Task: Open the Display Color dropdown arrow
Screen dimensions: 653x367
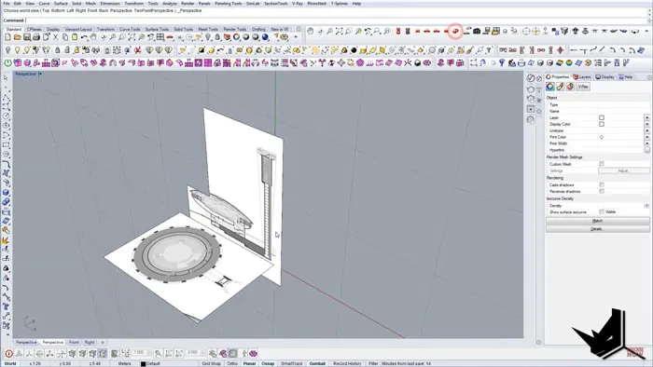Action: point(646,124)
